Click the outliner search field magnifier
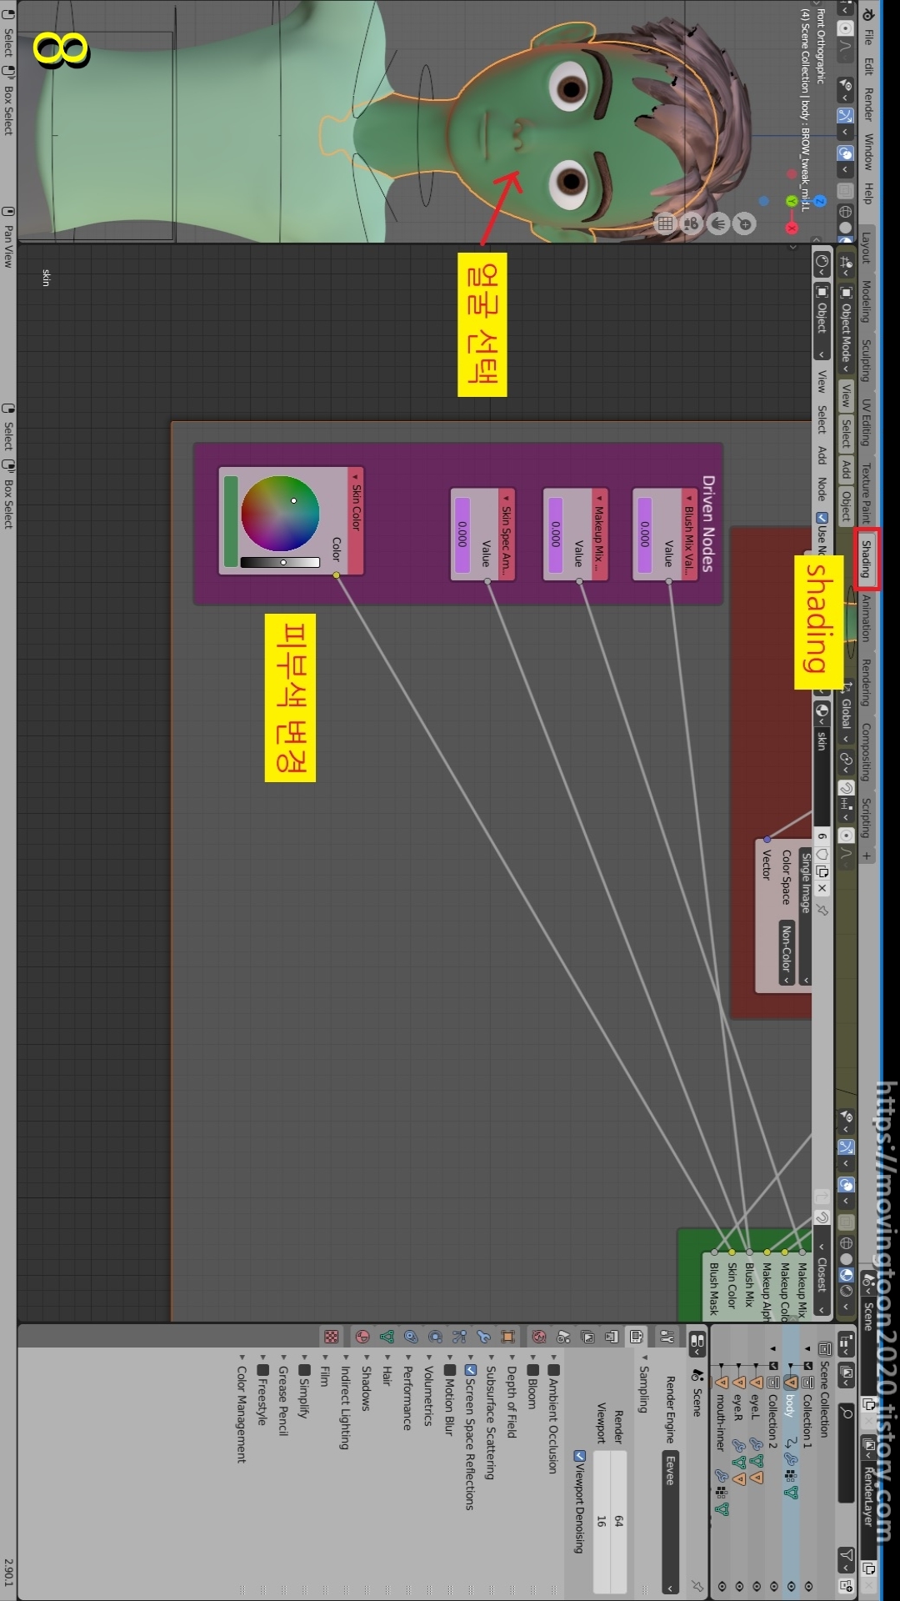The image size is (900, 1601). tap(846, 1413)
